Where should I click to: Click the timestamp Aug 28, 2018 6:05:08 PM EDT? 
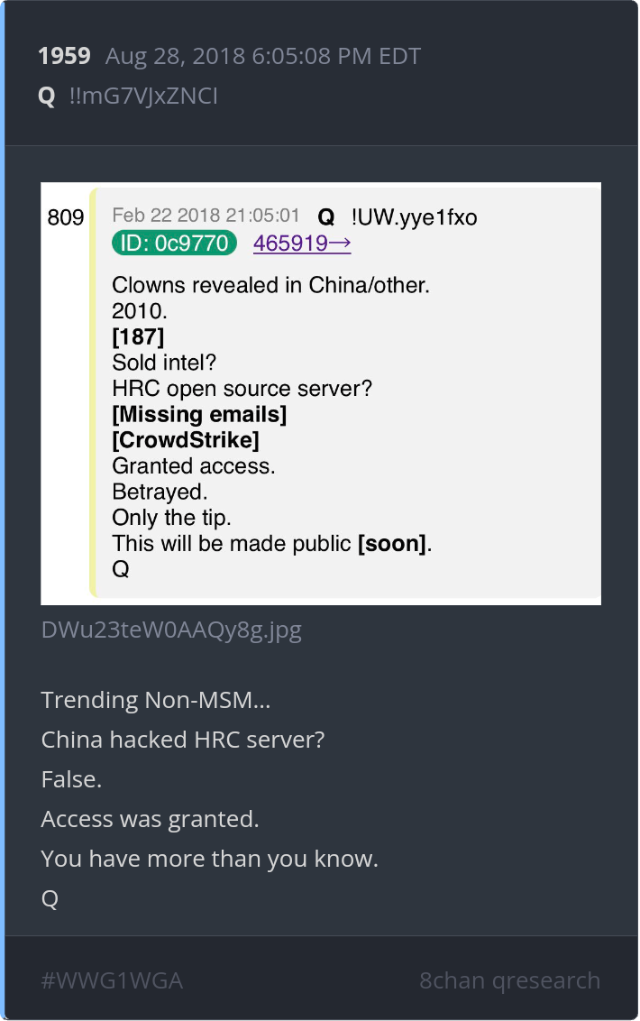coord(263,57)
